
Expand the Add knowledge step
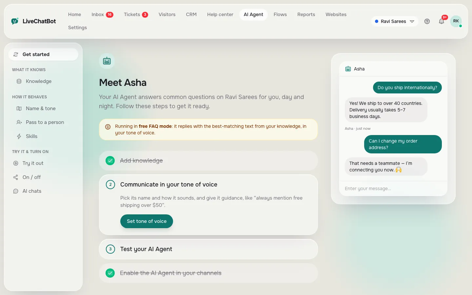tap(208, 161)
